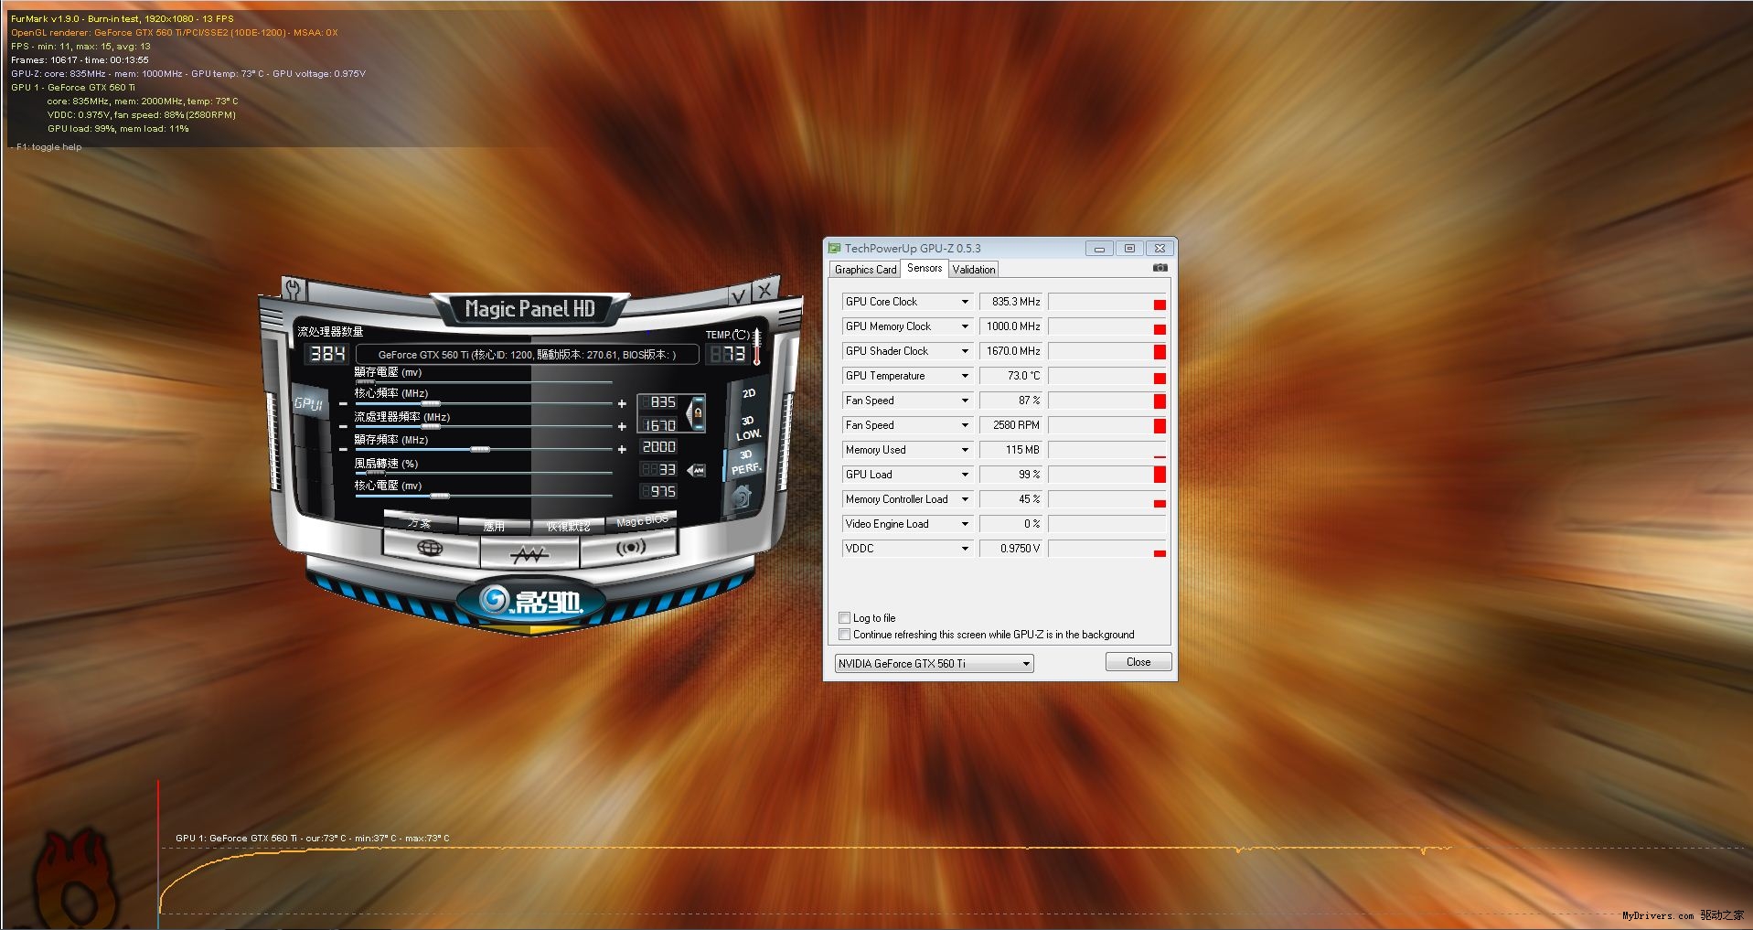Click plus button for 核心頻率 core frequency
This screenshot has width=1753, height=930.
[622, 403]
